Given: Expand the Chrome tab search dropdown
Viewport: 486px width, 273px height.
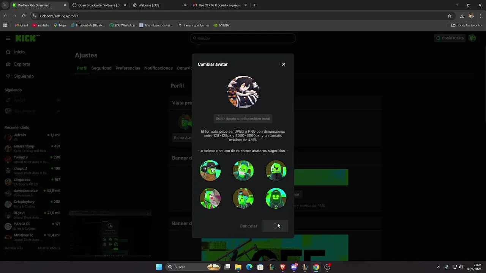Looking at the screenshot, I should point(5,5).
